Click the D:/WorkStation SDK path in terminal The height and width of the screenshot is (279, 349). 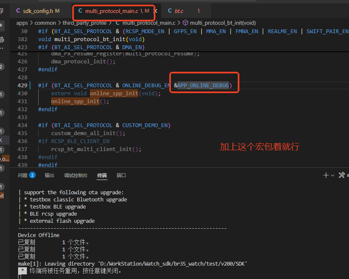(x=173, y=264)
